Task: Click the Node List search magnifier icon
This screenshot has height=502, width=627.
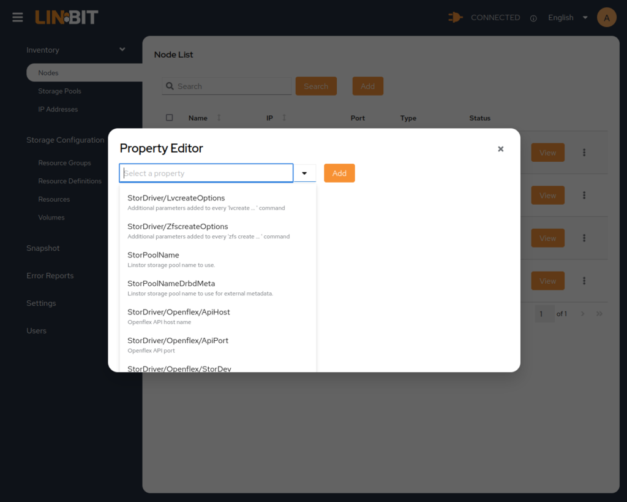Action: coord(170,86)
